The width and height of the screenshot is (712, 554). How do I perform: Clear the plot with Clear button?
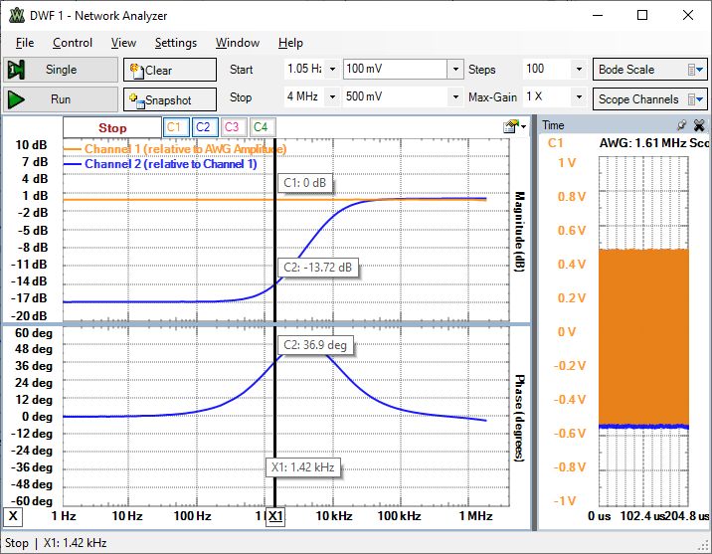tap(169, 70)
